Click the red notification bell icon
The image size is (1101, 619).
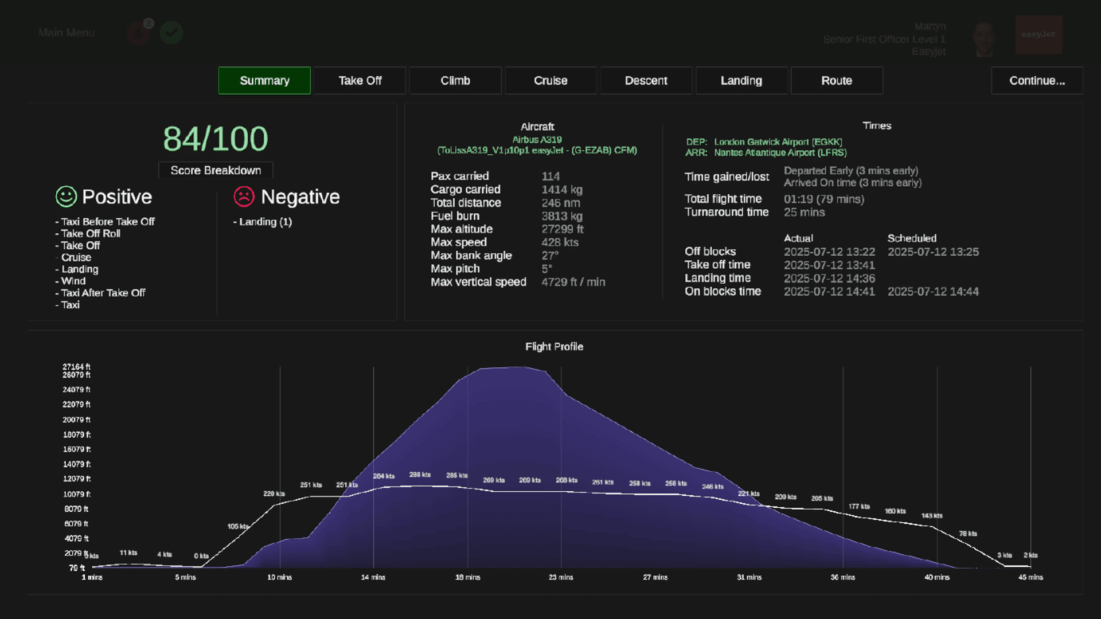[138, 33]
